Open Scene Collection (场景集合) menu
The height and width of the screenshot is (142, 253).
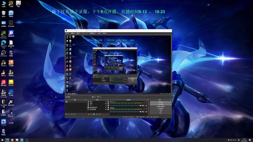point(93,33)
